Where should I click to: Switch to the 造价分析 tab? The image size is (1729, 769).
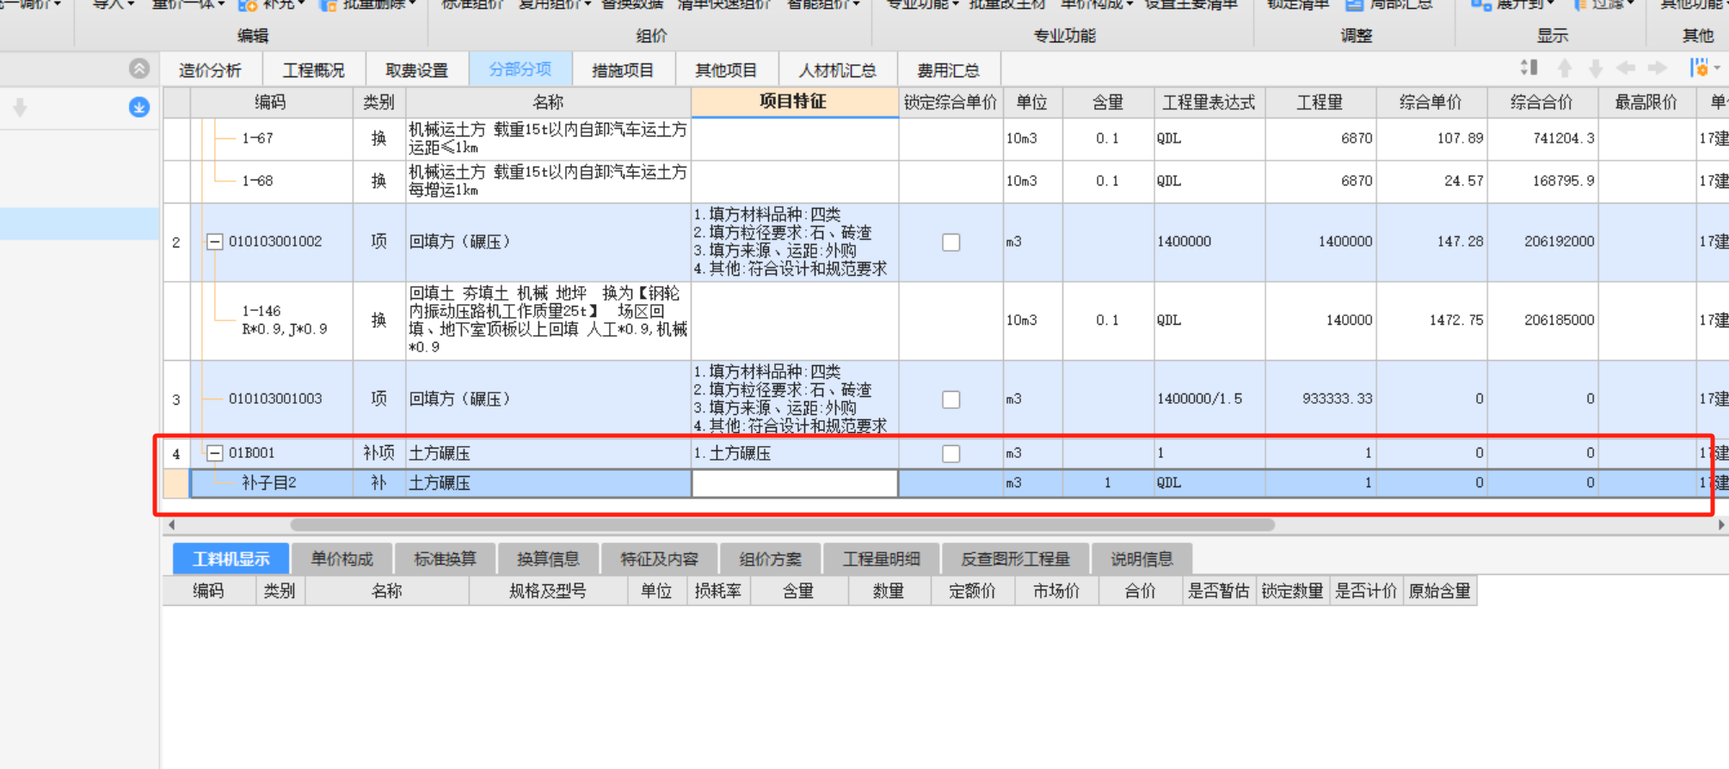[x=210, y=70]
